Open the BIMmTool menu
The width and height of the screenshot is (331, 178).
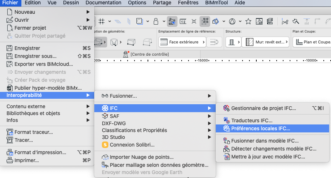[x=216, y=3]
